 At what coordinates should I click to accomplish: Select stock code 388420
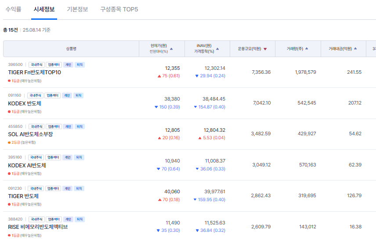[15, 219]
